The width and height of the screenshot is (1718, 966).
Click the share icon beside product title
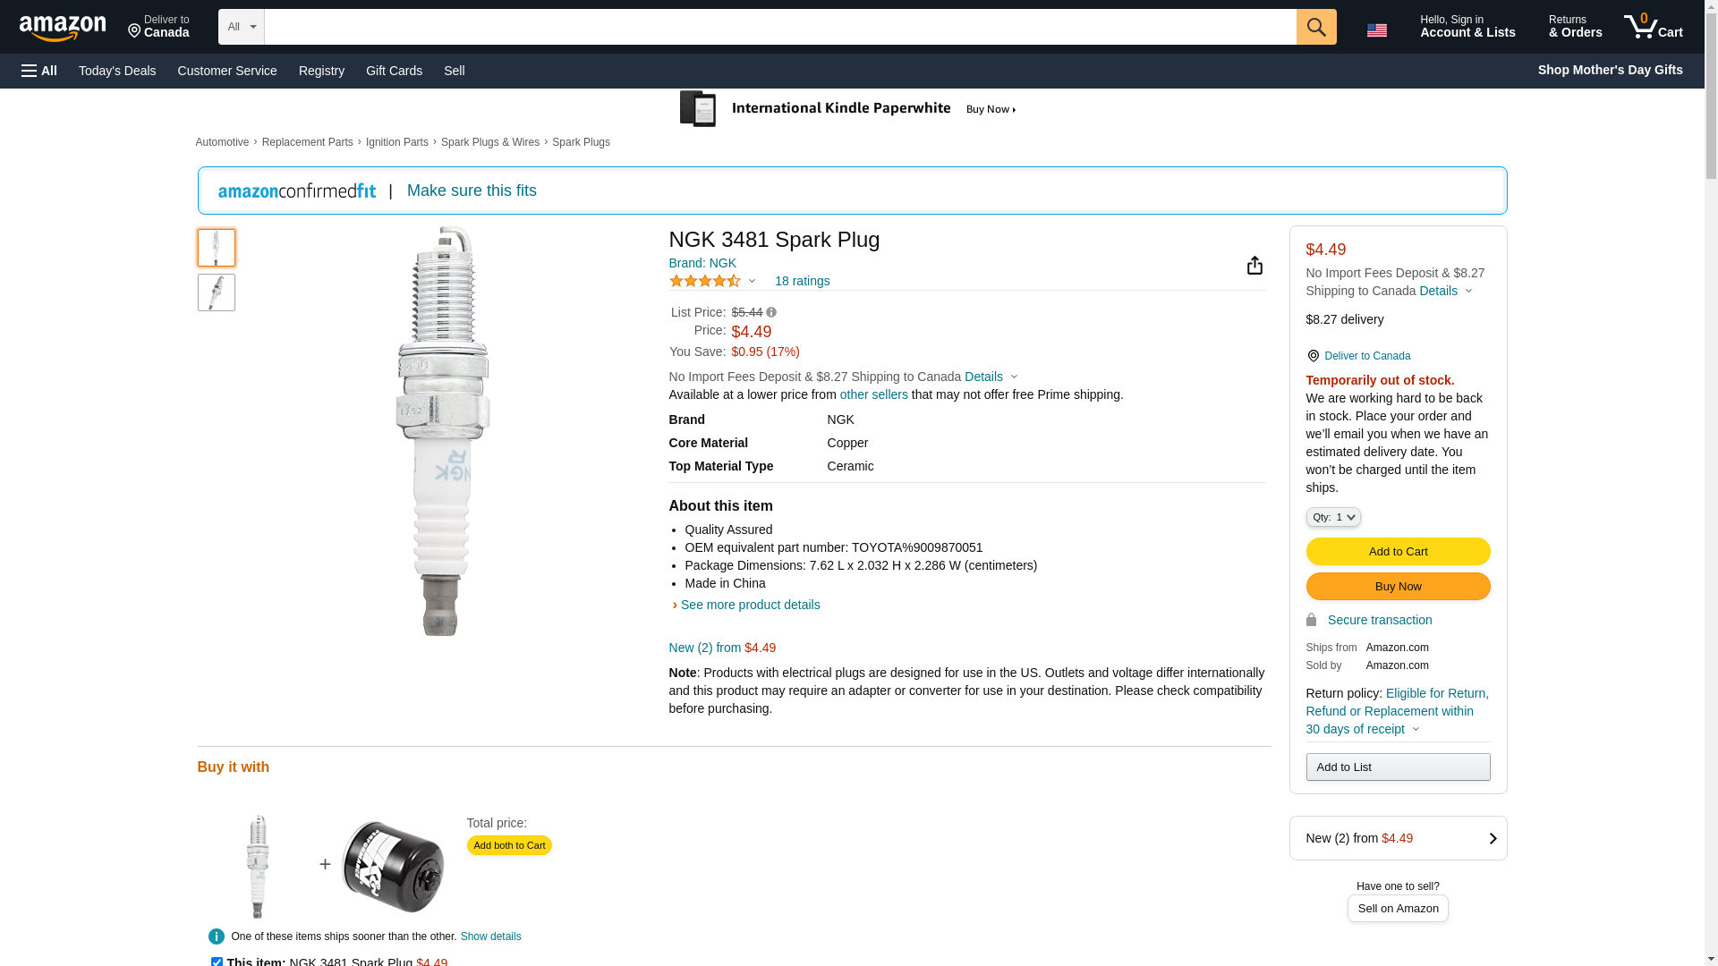pyautogui.click(x=1254, y=266)
